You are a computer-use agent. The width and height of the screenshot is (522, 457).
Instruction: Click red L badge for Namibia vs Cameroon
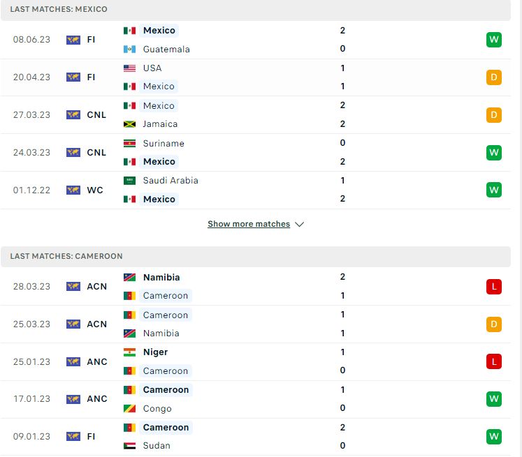point(494,287)
